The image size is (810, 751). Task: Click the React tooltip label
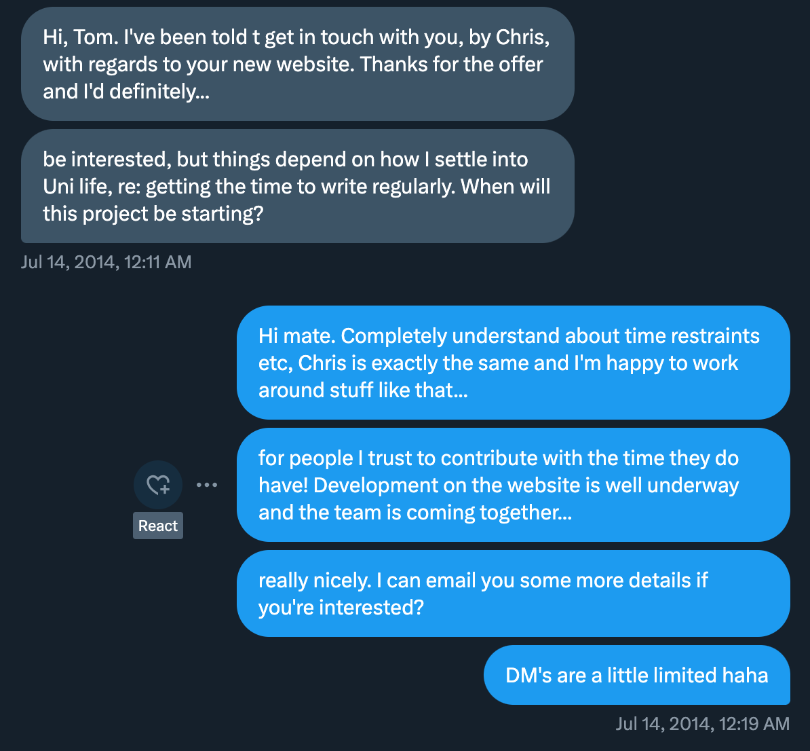pyautogui.click(x=158, y=525)
